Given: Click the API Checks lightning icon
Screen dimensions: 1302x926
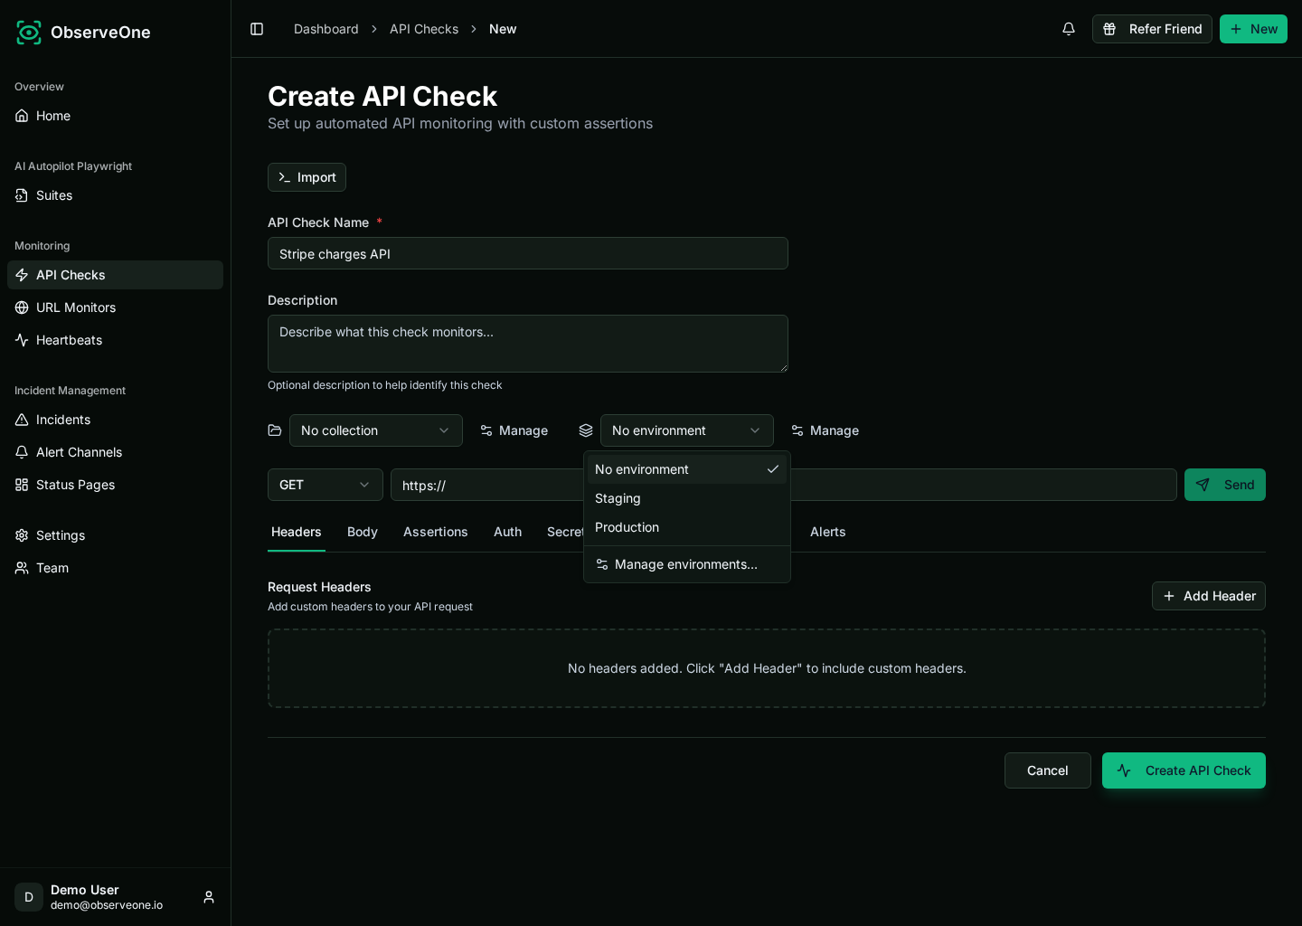Looking at the screenshot, I should (22, 275).
